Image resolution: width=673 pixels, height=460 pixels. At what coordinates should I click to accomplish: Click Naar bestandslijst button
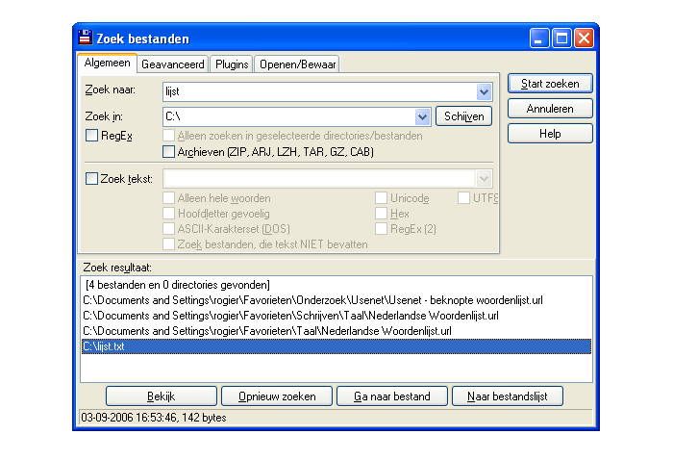pyautogui.click(x=508, y=396)
